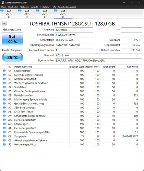This screenshot has height=171, width=144.
Task: Select drive F: status orb
Action: click(56, 11)
